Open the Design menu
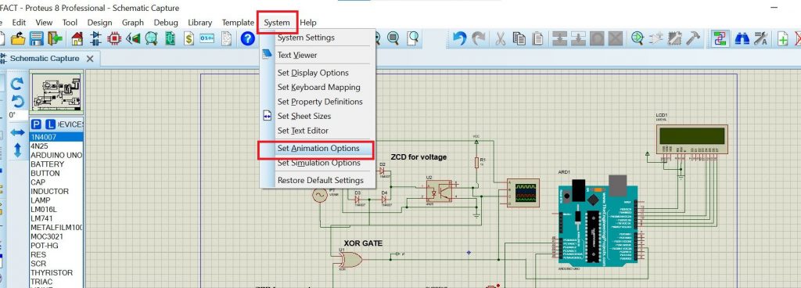Viewport: 801px width, 288px height. [x=99, y=23]
